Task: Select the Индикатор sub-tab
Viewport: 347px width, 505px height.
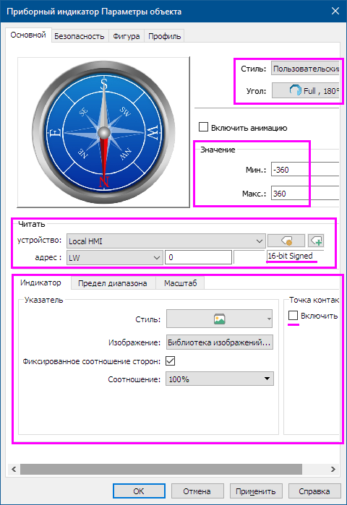Action: pyautogui.click(x=40, y=282)
